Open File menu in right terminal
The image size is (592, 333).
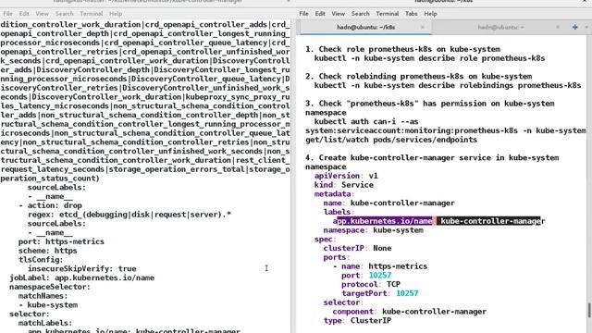click(303, 14)
